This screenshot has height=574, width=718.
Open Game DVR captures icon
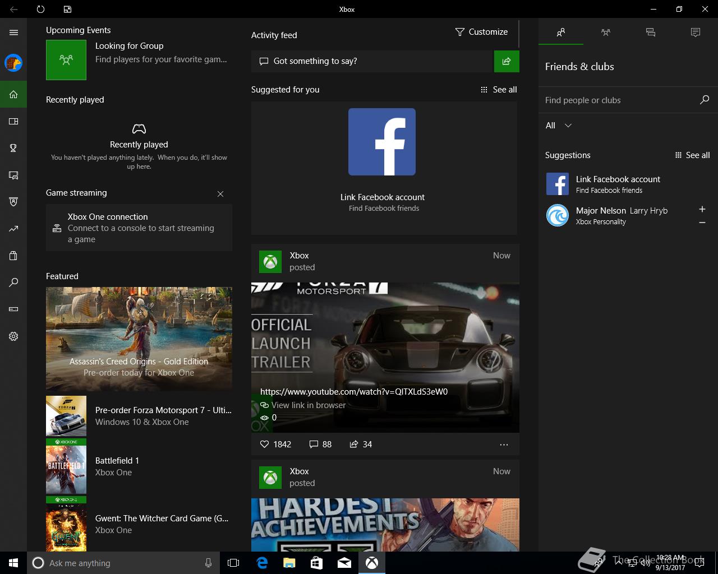(13, 175)
